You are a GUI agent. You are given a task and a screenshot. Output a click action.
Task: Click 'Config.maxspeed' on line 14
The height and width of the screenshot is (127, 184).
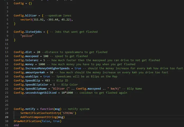pyautogui.click(x=26, y=56)
